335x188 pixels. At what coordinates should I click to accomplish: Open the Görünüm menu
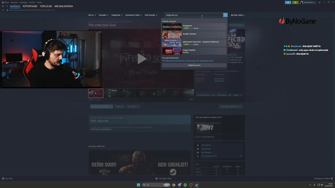[x=14, y=2]
